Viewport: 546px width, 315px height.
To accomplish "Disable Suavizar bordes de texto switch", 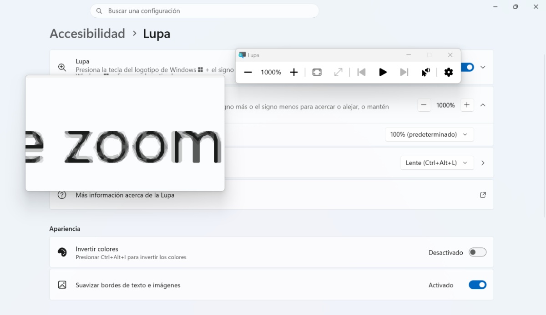I will click(x=478, y=285).
